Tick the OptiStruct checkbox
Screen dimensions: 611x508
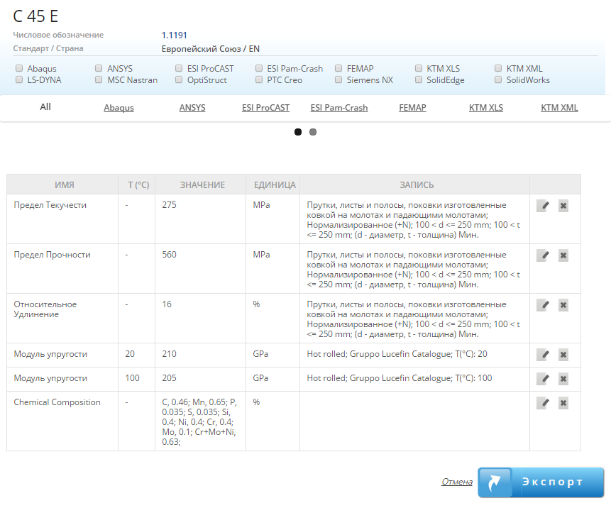(x=179, y=79)
